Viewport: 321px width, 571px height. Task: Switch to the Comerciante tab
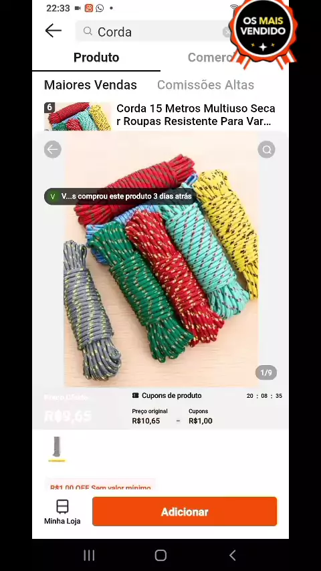[209, 58]
